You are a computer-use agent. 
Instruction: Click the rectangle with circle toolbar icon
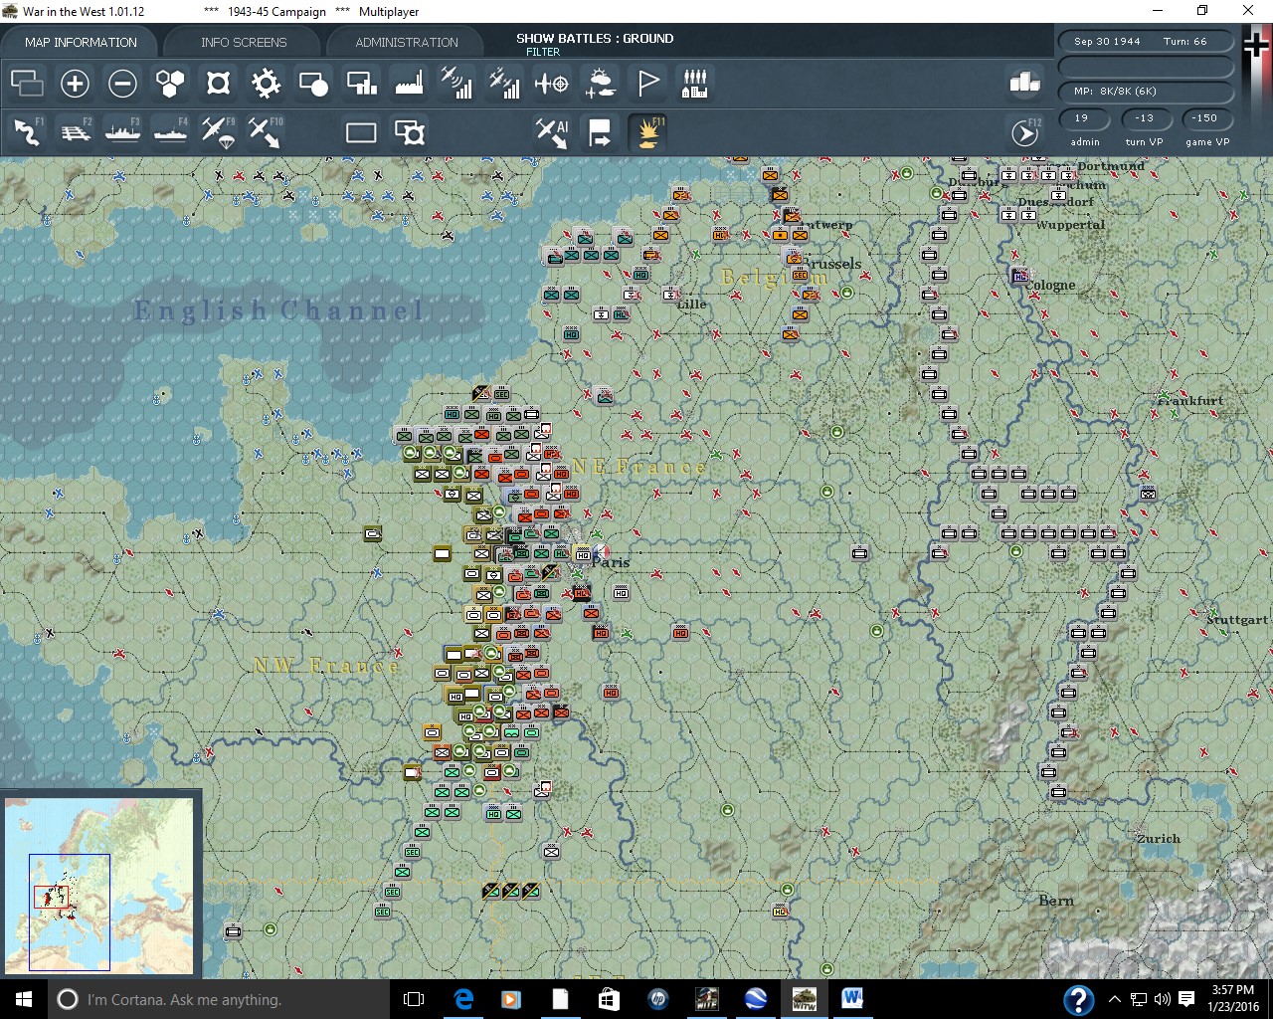tap(313, 83)
